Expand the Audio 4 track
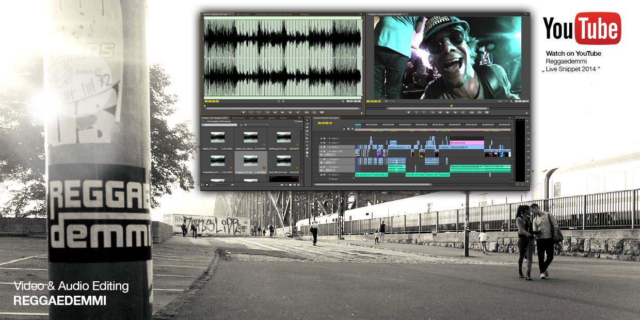Image resolution: width=640 pixels, height=320 pixels. tap(330, 174)
